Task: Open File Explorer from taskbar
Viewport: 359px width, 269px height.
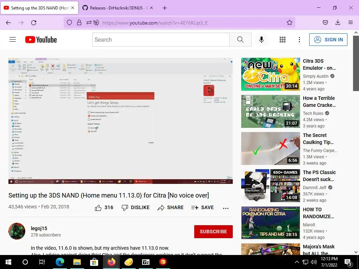Action: click(77, 262)
